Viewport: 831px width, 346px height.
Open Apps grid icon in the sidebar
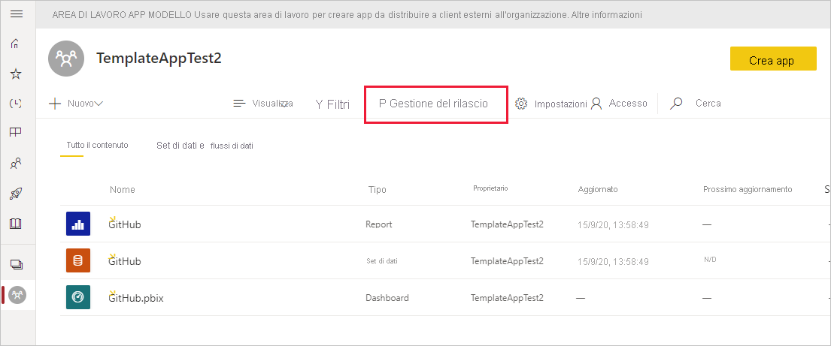click(x=16, y=132)
